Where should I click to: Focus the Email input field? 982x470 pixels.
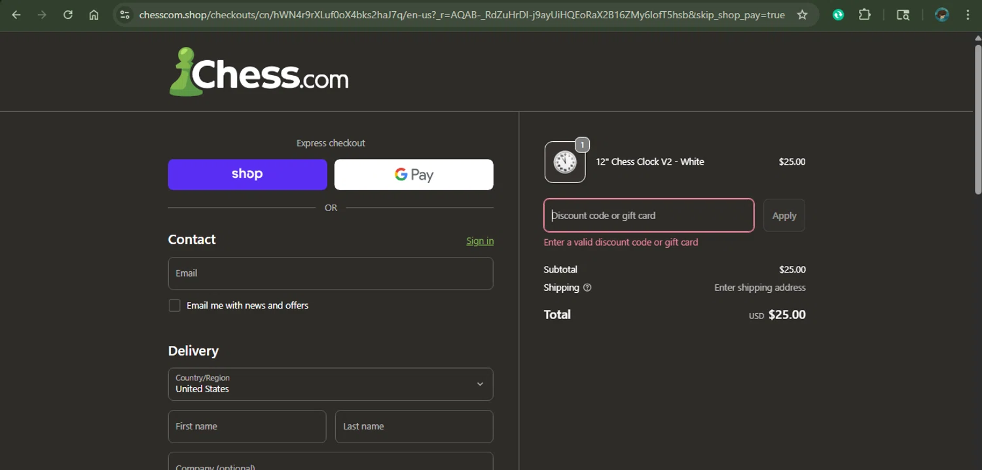click(x=331, y=273)
